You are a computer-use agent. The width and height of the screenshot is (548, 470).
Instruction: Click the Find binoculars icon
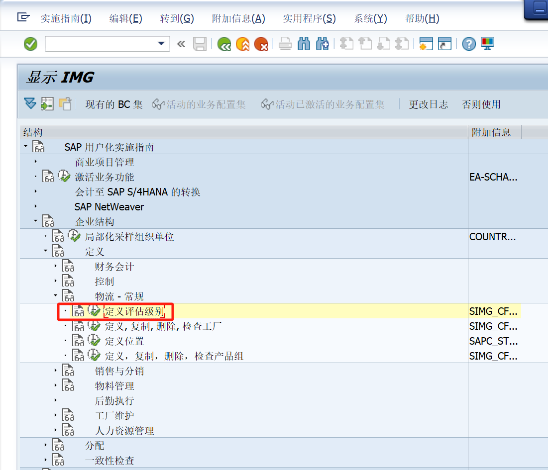click(304, 44)
